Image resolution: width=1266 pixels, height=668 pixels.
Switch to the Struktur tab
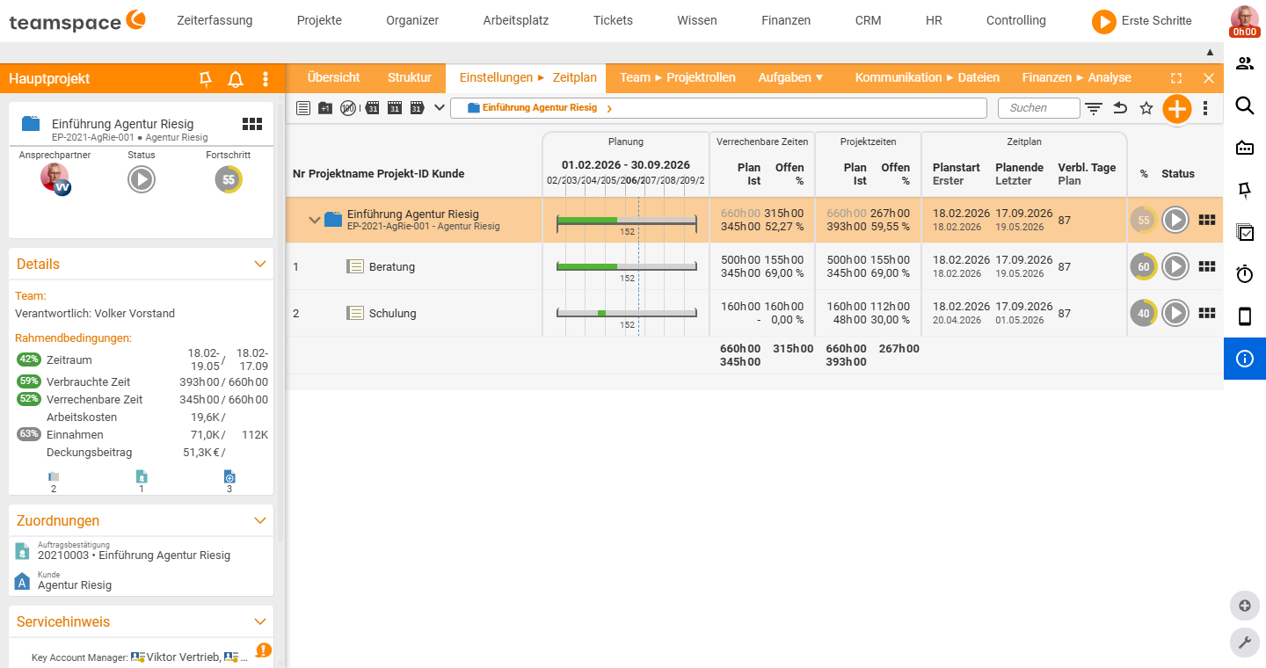point(410,77)
